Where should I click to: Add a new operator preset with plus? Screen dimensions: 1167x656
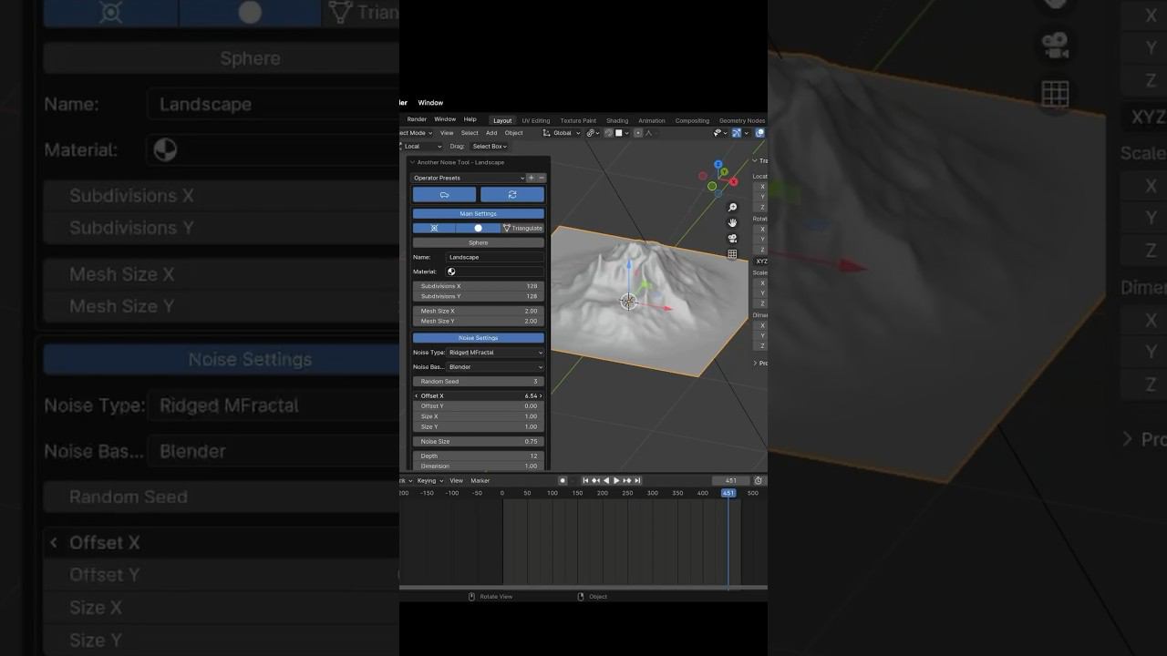coord(532,178)
